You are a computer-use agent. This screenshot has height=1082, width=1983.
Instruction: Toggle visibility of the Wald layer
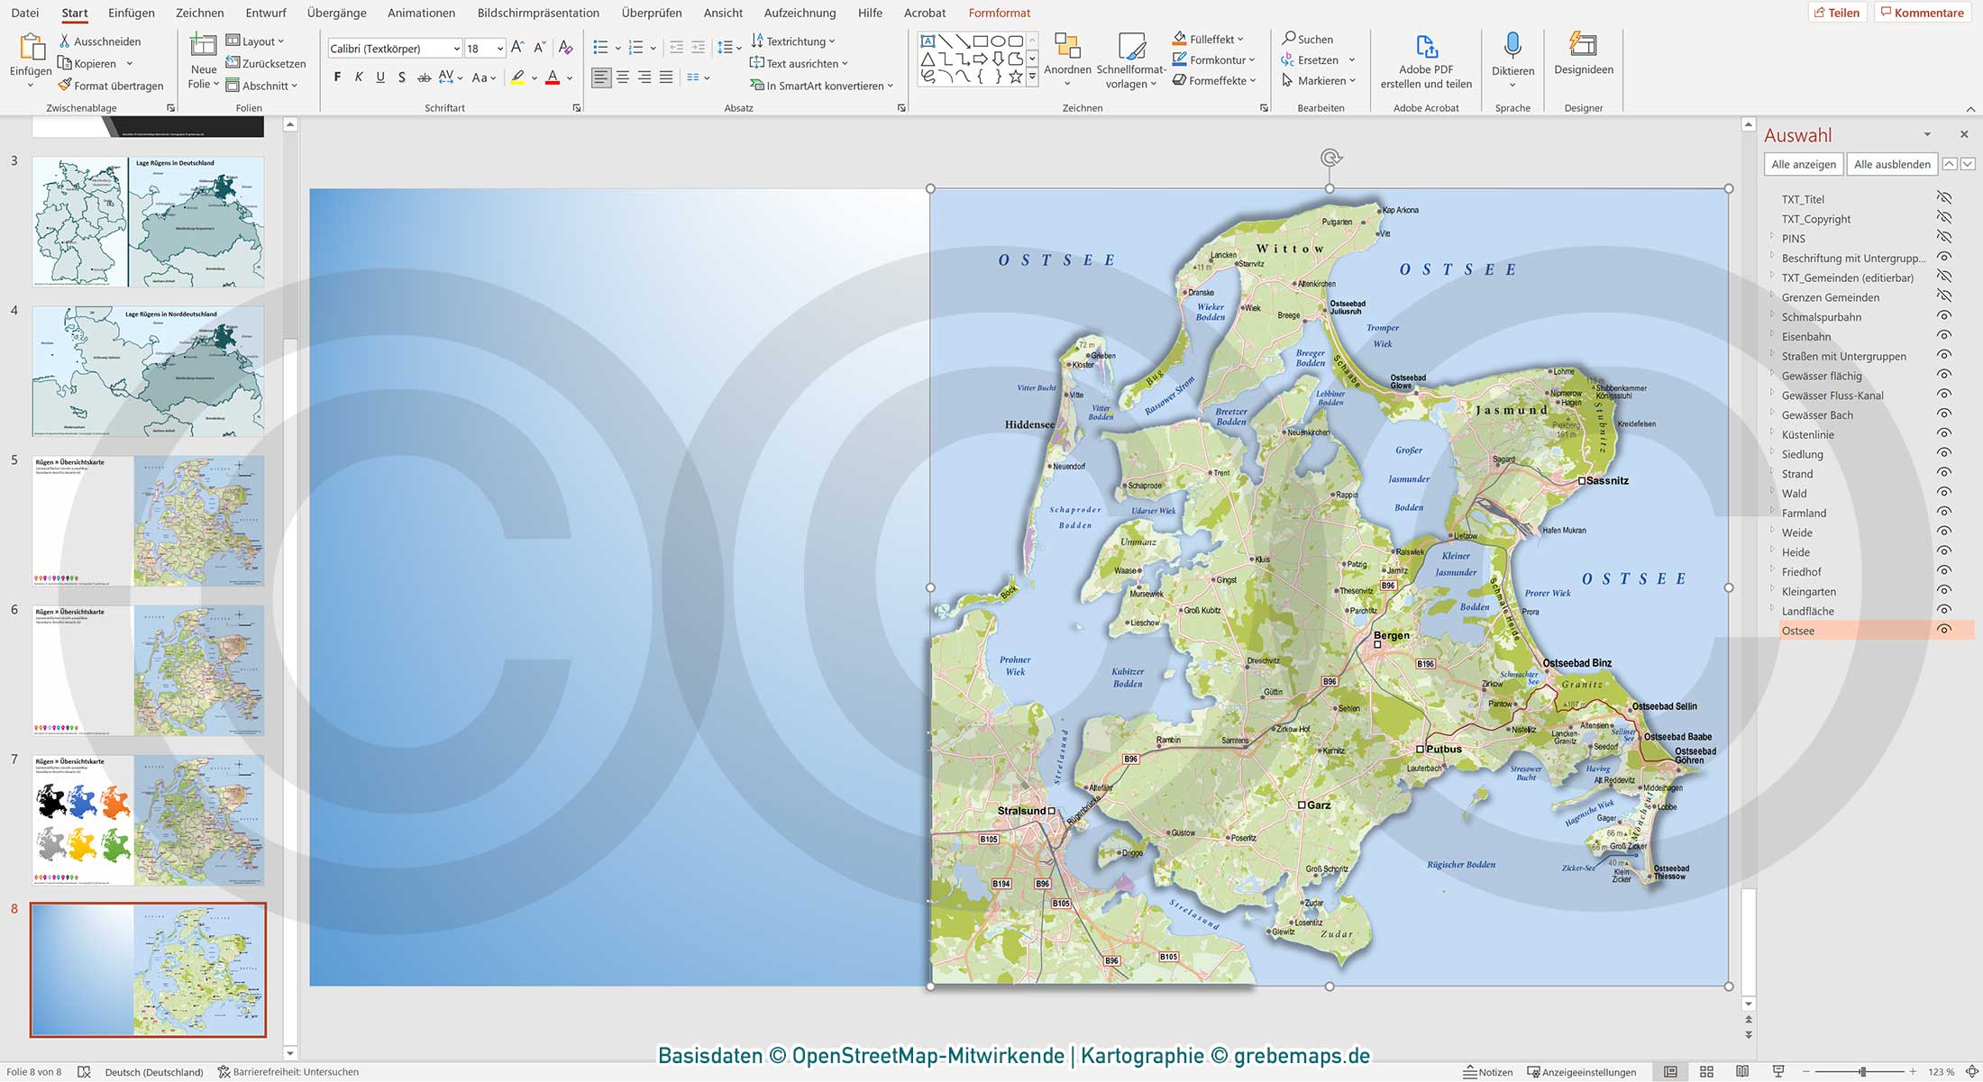point(1944,493)
